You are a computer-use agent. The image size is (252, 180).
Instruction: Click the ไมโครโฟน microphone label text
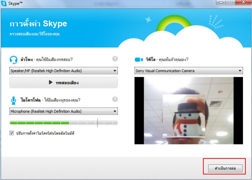(x=31, y=100)
